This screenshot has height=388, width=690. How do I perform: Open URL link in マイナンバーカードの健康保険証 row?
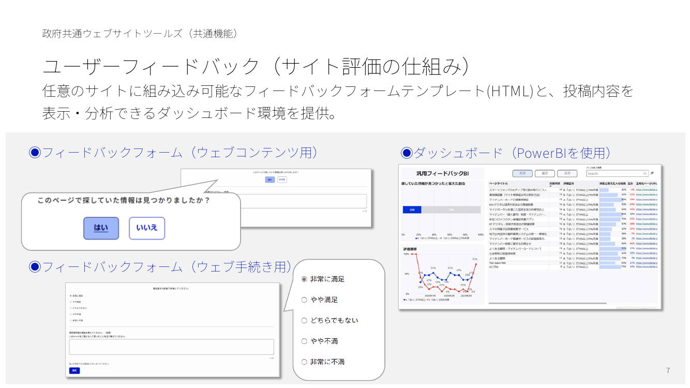point(647,200)
